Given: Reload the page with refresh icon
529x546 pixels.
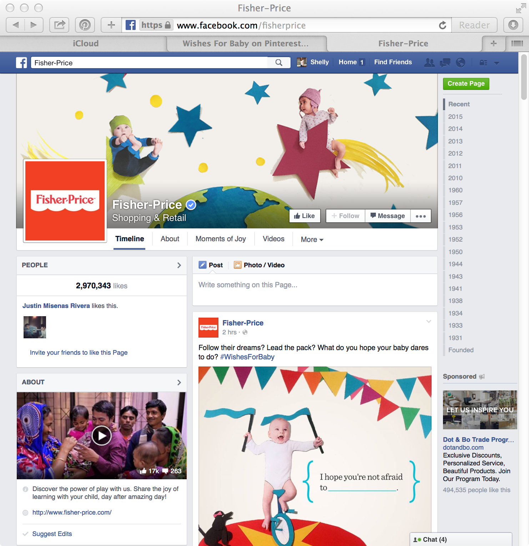Looking at the screenshot, I should click(442, 25).
